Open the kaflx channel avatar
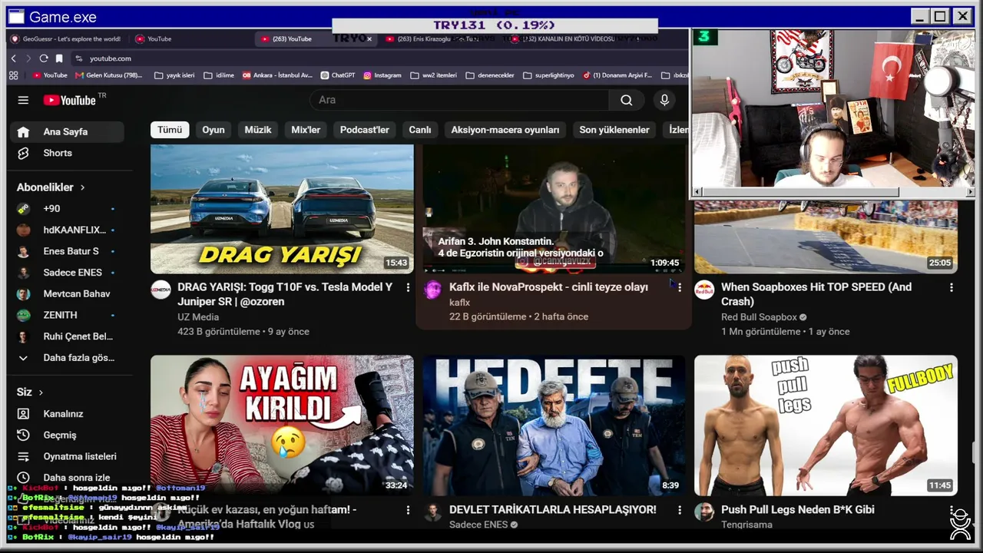The width and height of the screenshot is (983, 553). pos(433,290)
